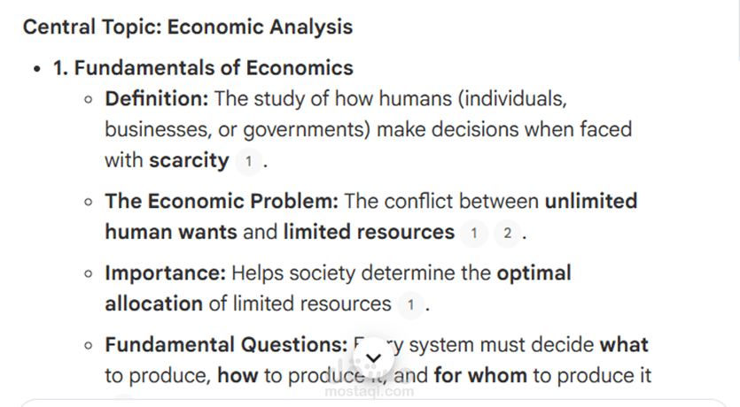Click the bold phrase human wants
Viewport: 740px width, 407px height.
tap(171, 232)
